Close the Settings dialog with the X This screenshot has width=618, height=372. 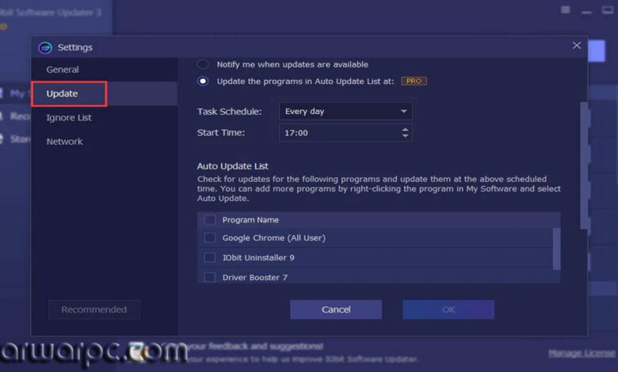pos(576,46)
